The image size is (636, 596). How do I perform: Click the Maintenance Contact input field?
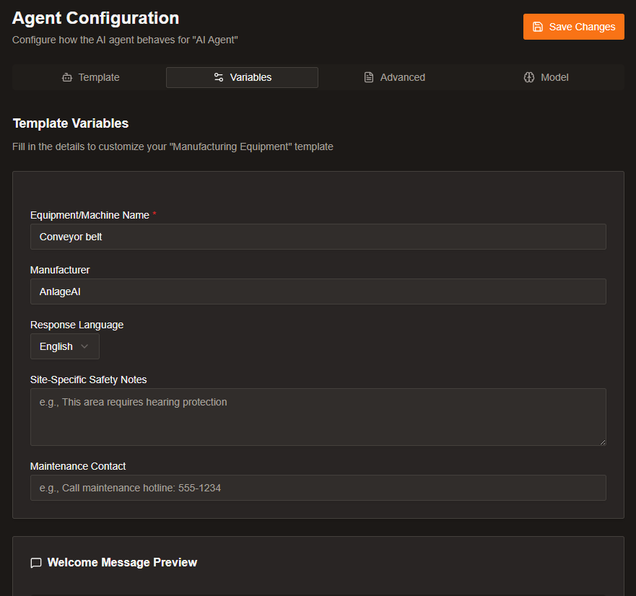(x=318, y=488)
